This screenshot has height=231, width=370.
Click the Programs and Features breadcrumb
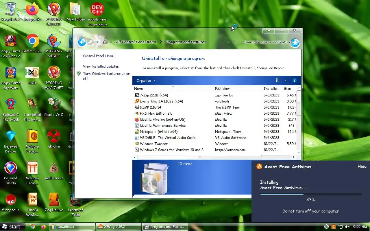[186, 42]
